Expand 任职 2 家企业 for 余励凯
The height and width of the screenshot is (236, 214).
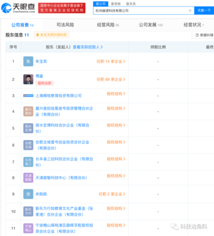coord(112,194)
